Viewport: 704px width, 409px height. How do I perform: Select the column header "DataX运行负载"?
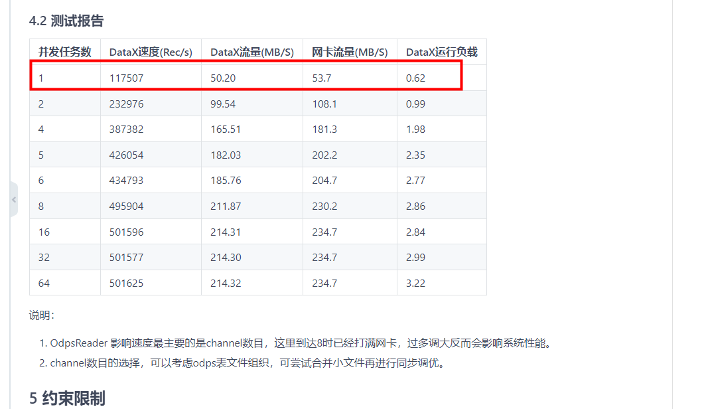[x=442, y=52]
